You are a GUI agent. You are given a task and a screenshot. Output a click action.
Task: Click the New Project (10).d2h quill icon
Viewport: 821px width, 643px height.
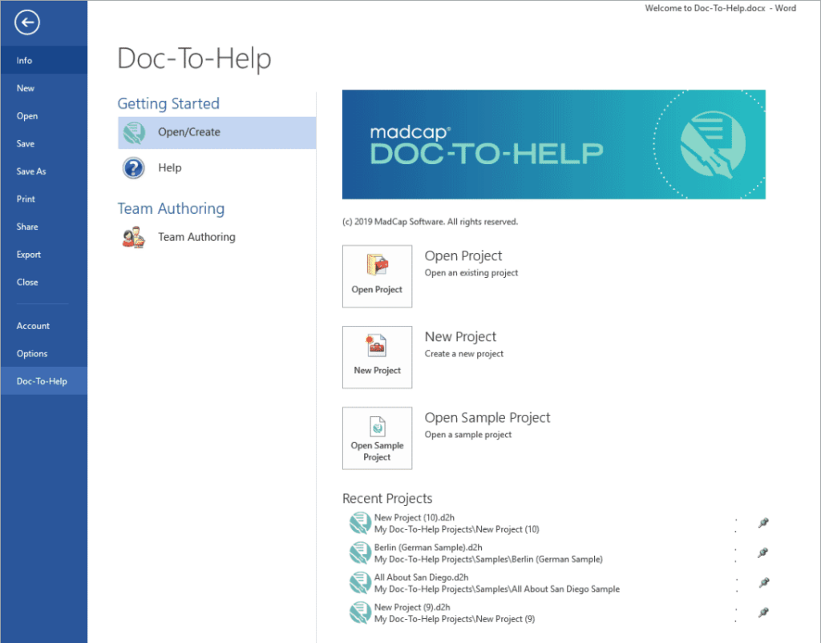[x=360, y=523]
